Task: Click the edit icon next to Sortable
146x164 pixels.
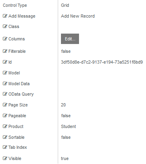Action: coord(5,137)
